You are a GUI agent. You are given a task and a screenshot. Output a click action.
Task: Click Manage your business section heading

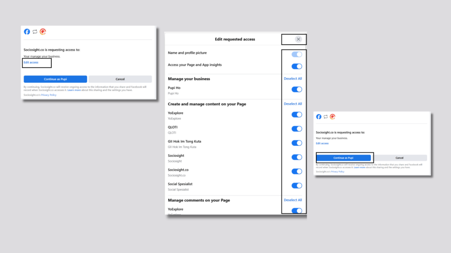[189, 79]
